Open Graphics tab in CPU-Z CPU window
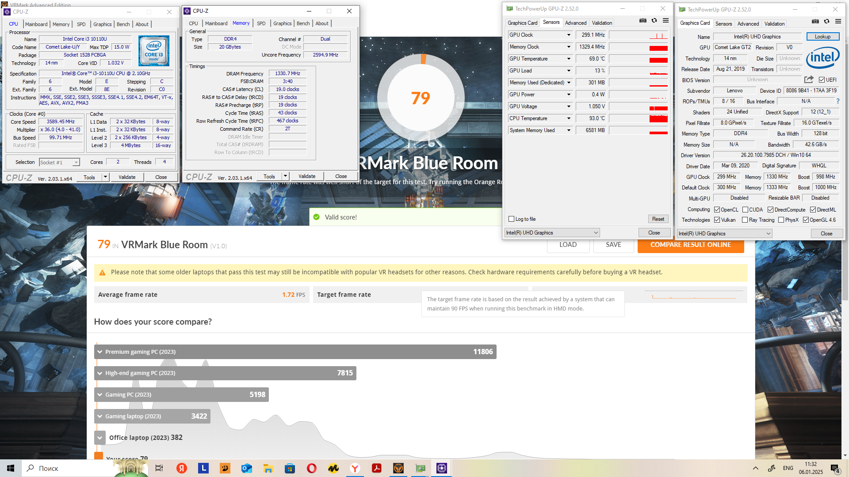The width and height of the screenshot is (849, 477). point(102,24)
